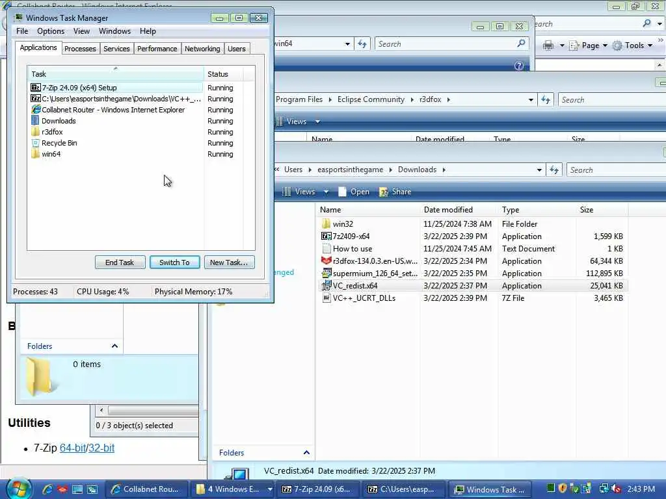Screen dimensions: 666x499
Task: Click the 7z2409-x64 application icon
Action: click(x=326, y=236)
